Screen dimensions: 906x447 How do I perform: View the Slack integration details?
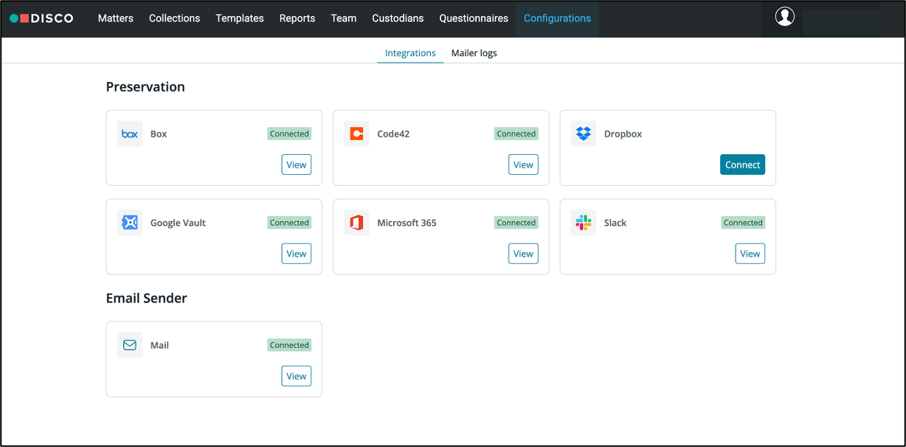point(750,254)
